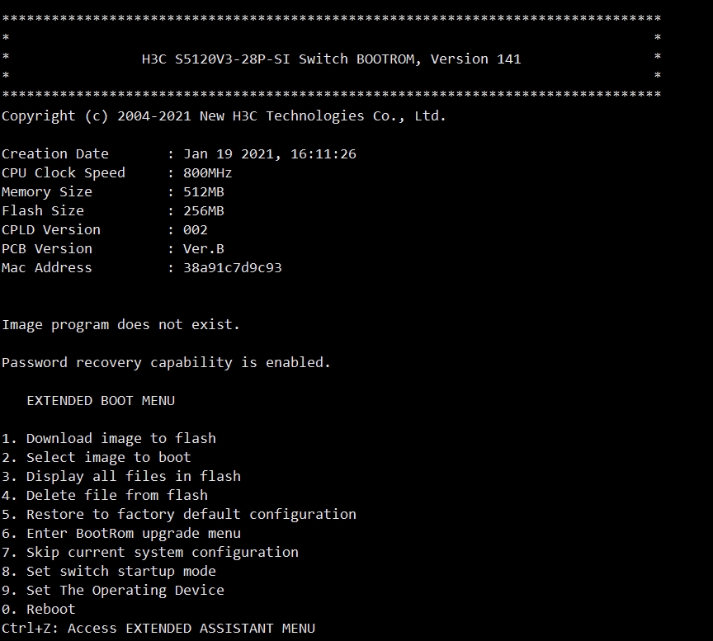Select "Restore to factory default configuration" line

[179, 514]
